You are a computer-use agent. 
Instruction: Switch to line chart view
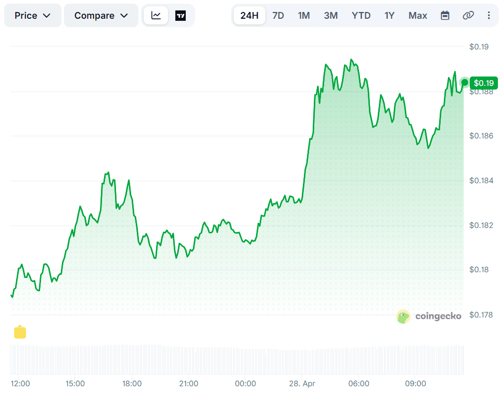(156, 16)
